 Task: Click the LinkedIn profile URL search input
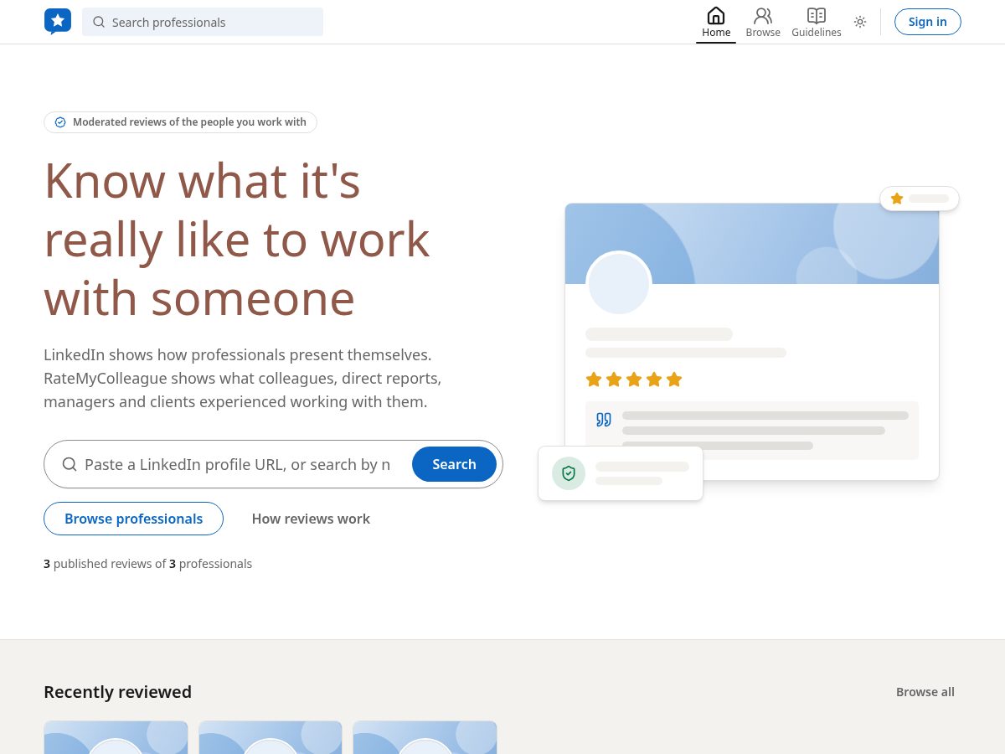tap(237, 464)
